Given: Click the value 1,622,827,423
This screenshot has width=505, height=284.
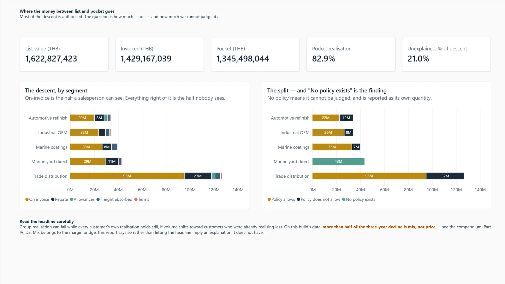Looking at the screenshot, I should coord(51,59).
